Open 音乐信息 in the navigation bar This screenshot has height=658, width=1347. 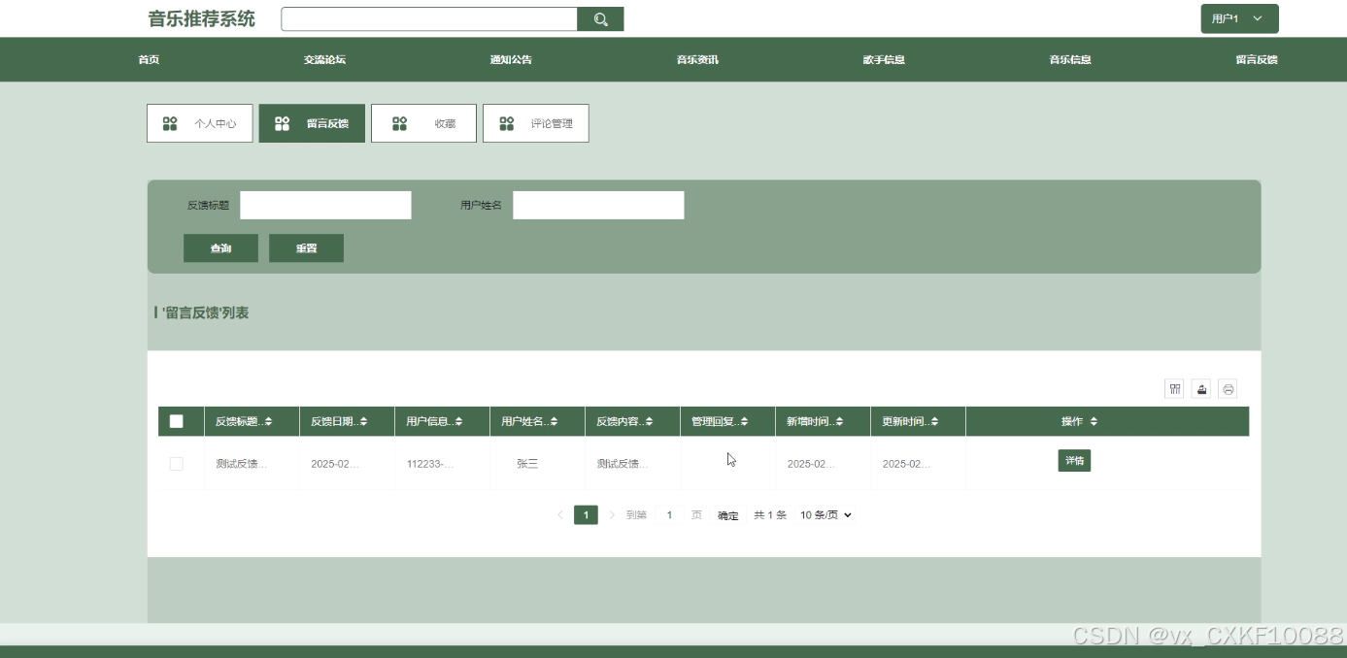coord(1070,59)
